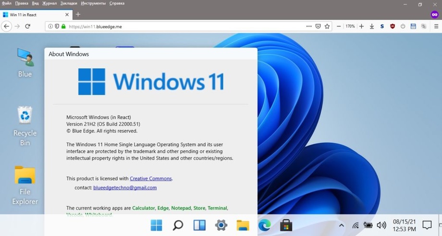Go back to previous page
This screenshot has height=236, width=442.
coord(6,26)
